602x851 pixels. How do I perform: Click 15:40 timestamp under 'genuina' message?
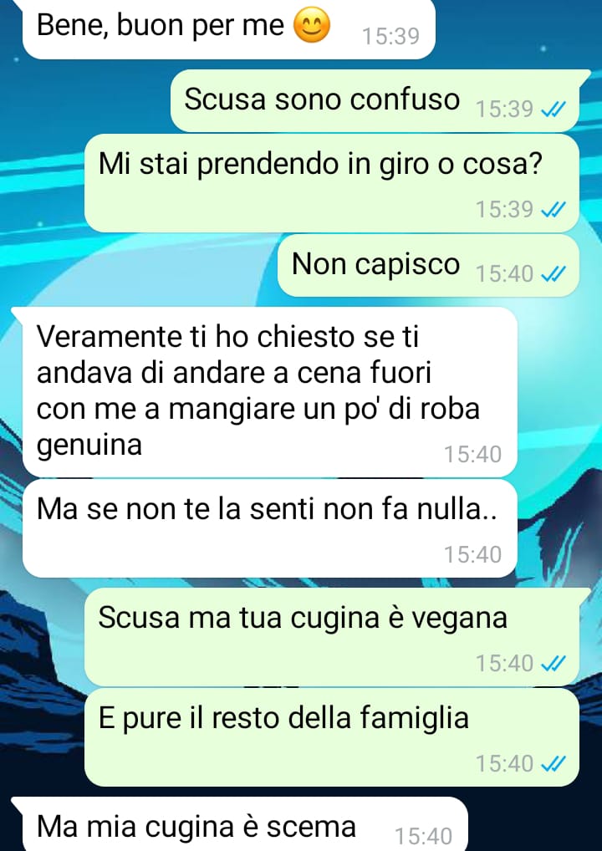[472, 455]
